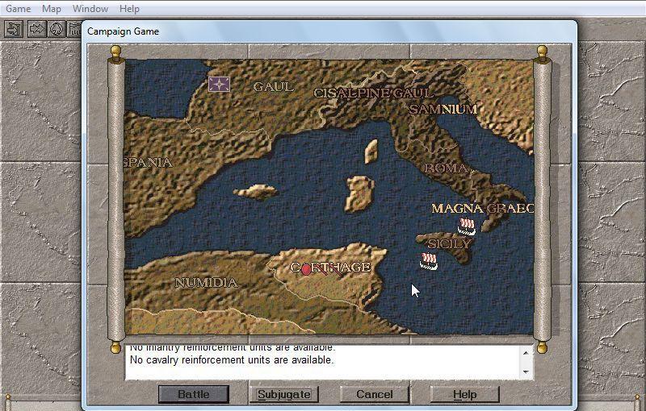This screenshot has height=411, width=646.
Task: Open the Help menu in menu bar
Action: pyautogui.click(x=129, y=9)
